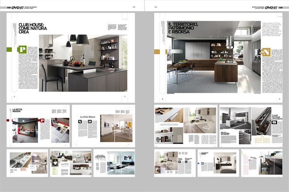Image resolution: width=289 pixels, height=192 pixels.
Task: Click the DVD 07 logo at top right
Action: click(272, 7)
